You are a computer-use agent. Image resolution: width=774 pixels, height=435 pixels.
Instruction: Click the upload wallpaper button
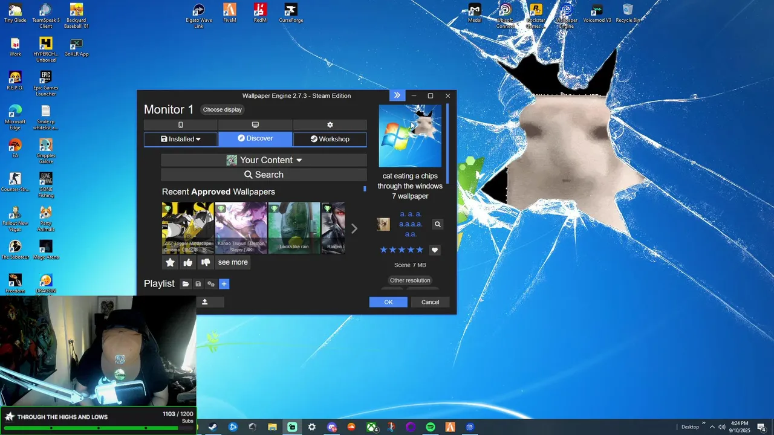204,302
